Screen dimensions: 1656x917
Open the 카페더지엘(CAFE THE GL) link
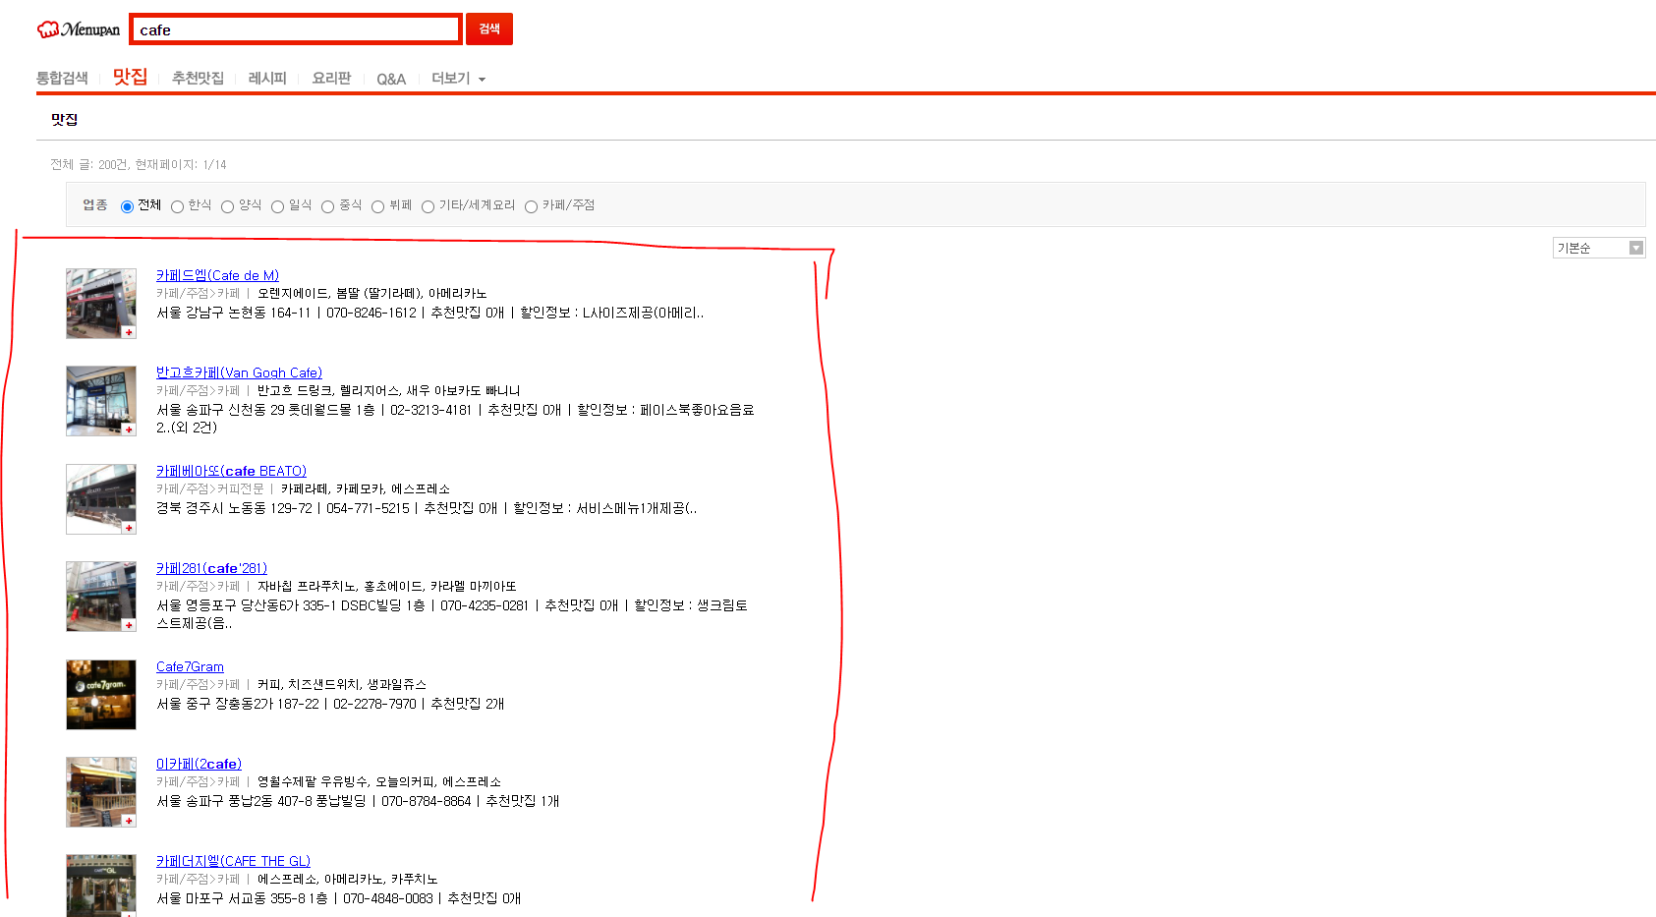tap(233, 861)
